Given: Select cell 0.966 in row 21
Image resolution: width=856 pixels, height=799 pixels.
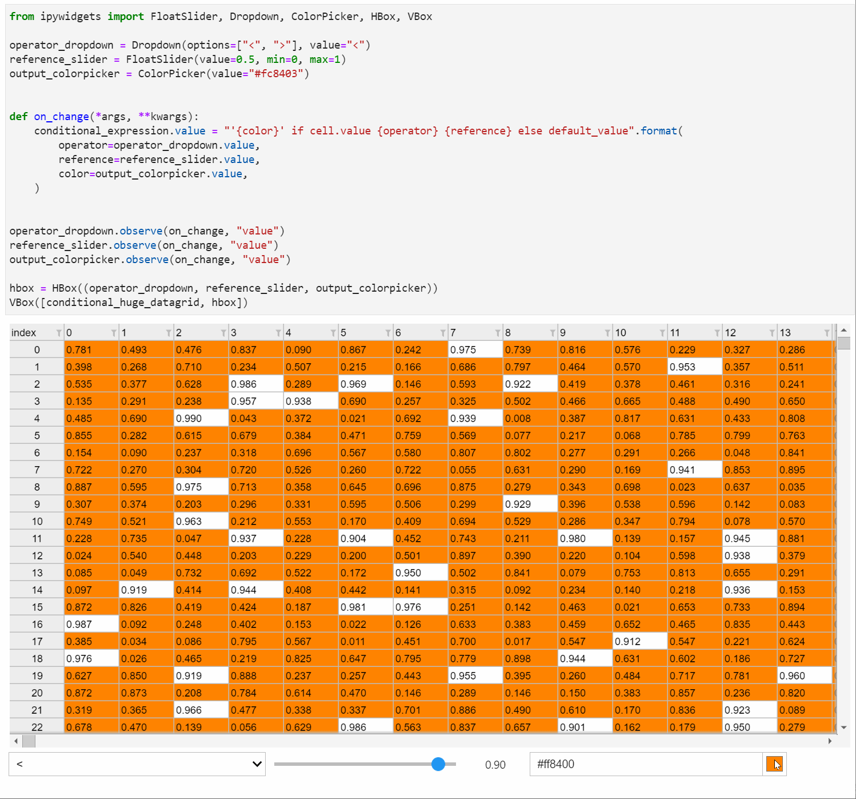Looking at the screenshot, I should click(201, 710).
